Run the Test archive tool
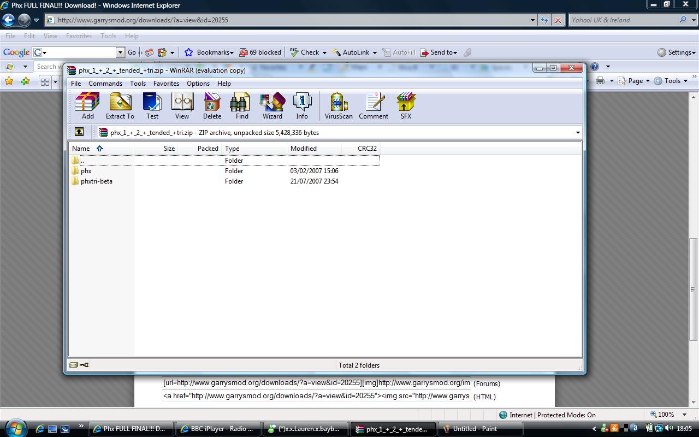The image size is (699, 437). (x=152, y=105)
